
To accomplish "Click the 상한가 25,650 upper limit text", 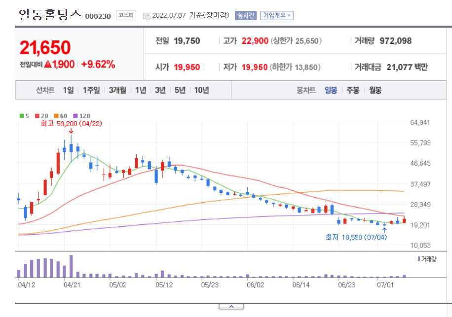I will pyautogui.click(x=296, y=41).
